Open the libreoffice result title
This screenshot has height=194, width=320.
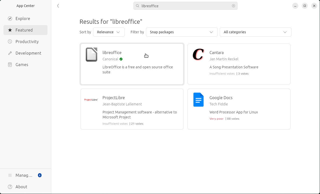(x=112, y=53)
